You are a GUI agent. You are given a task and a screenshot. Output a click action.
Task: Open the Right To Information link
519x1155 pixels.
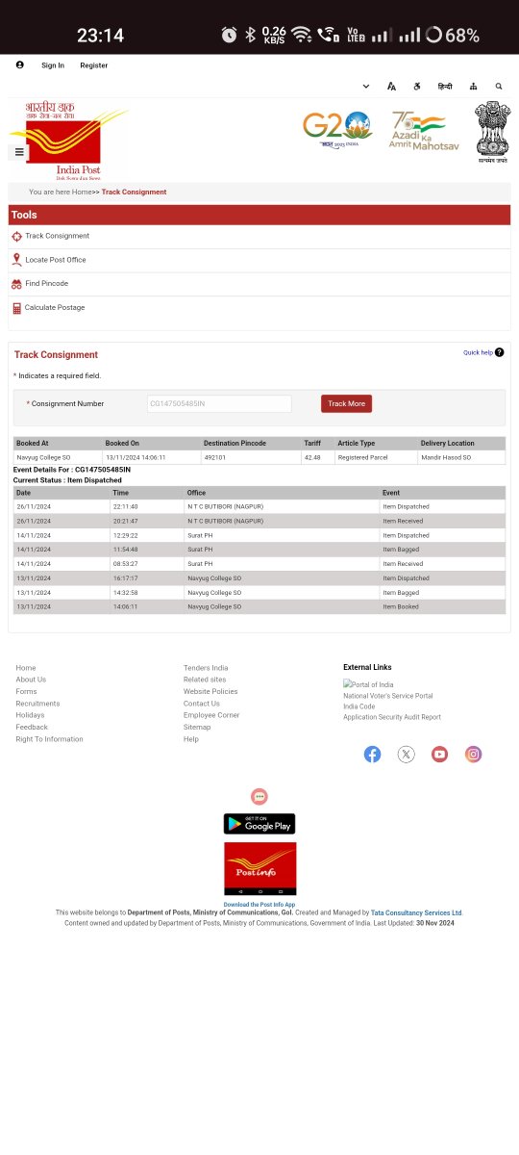(49, 739)
